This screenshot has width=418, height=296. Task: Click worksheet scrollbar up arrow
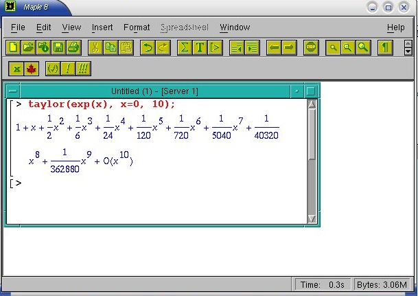[312, 104]
